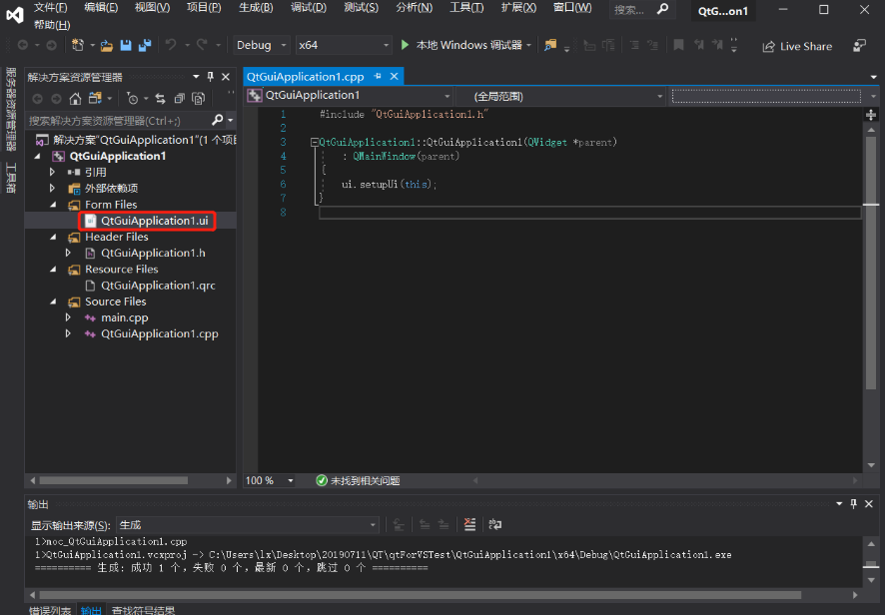Click the Live Share button
Viewport: 887px width, 615px height.
click(x=798, y=46)
